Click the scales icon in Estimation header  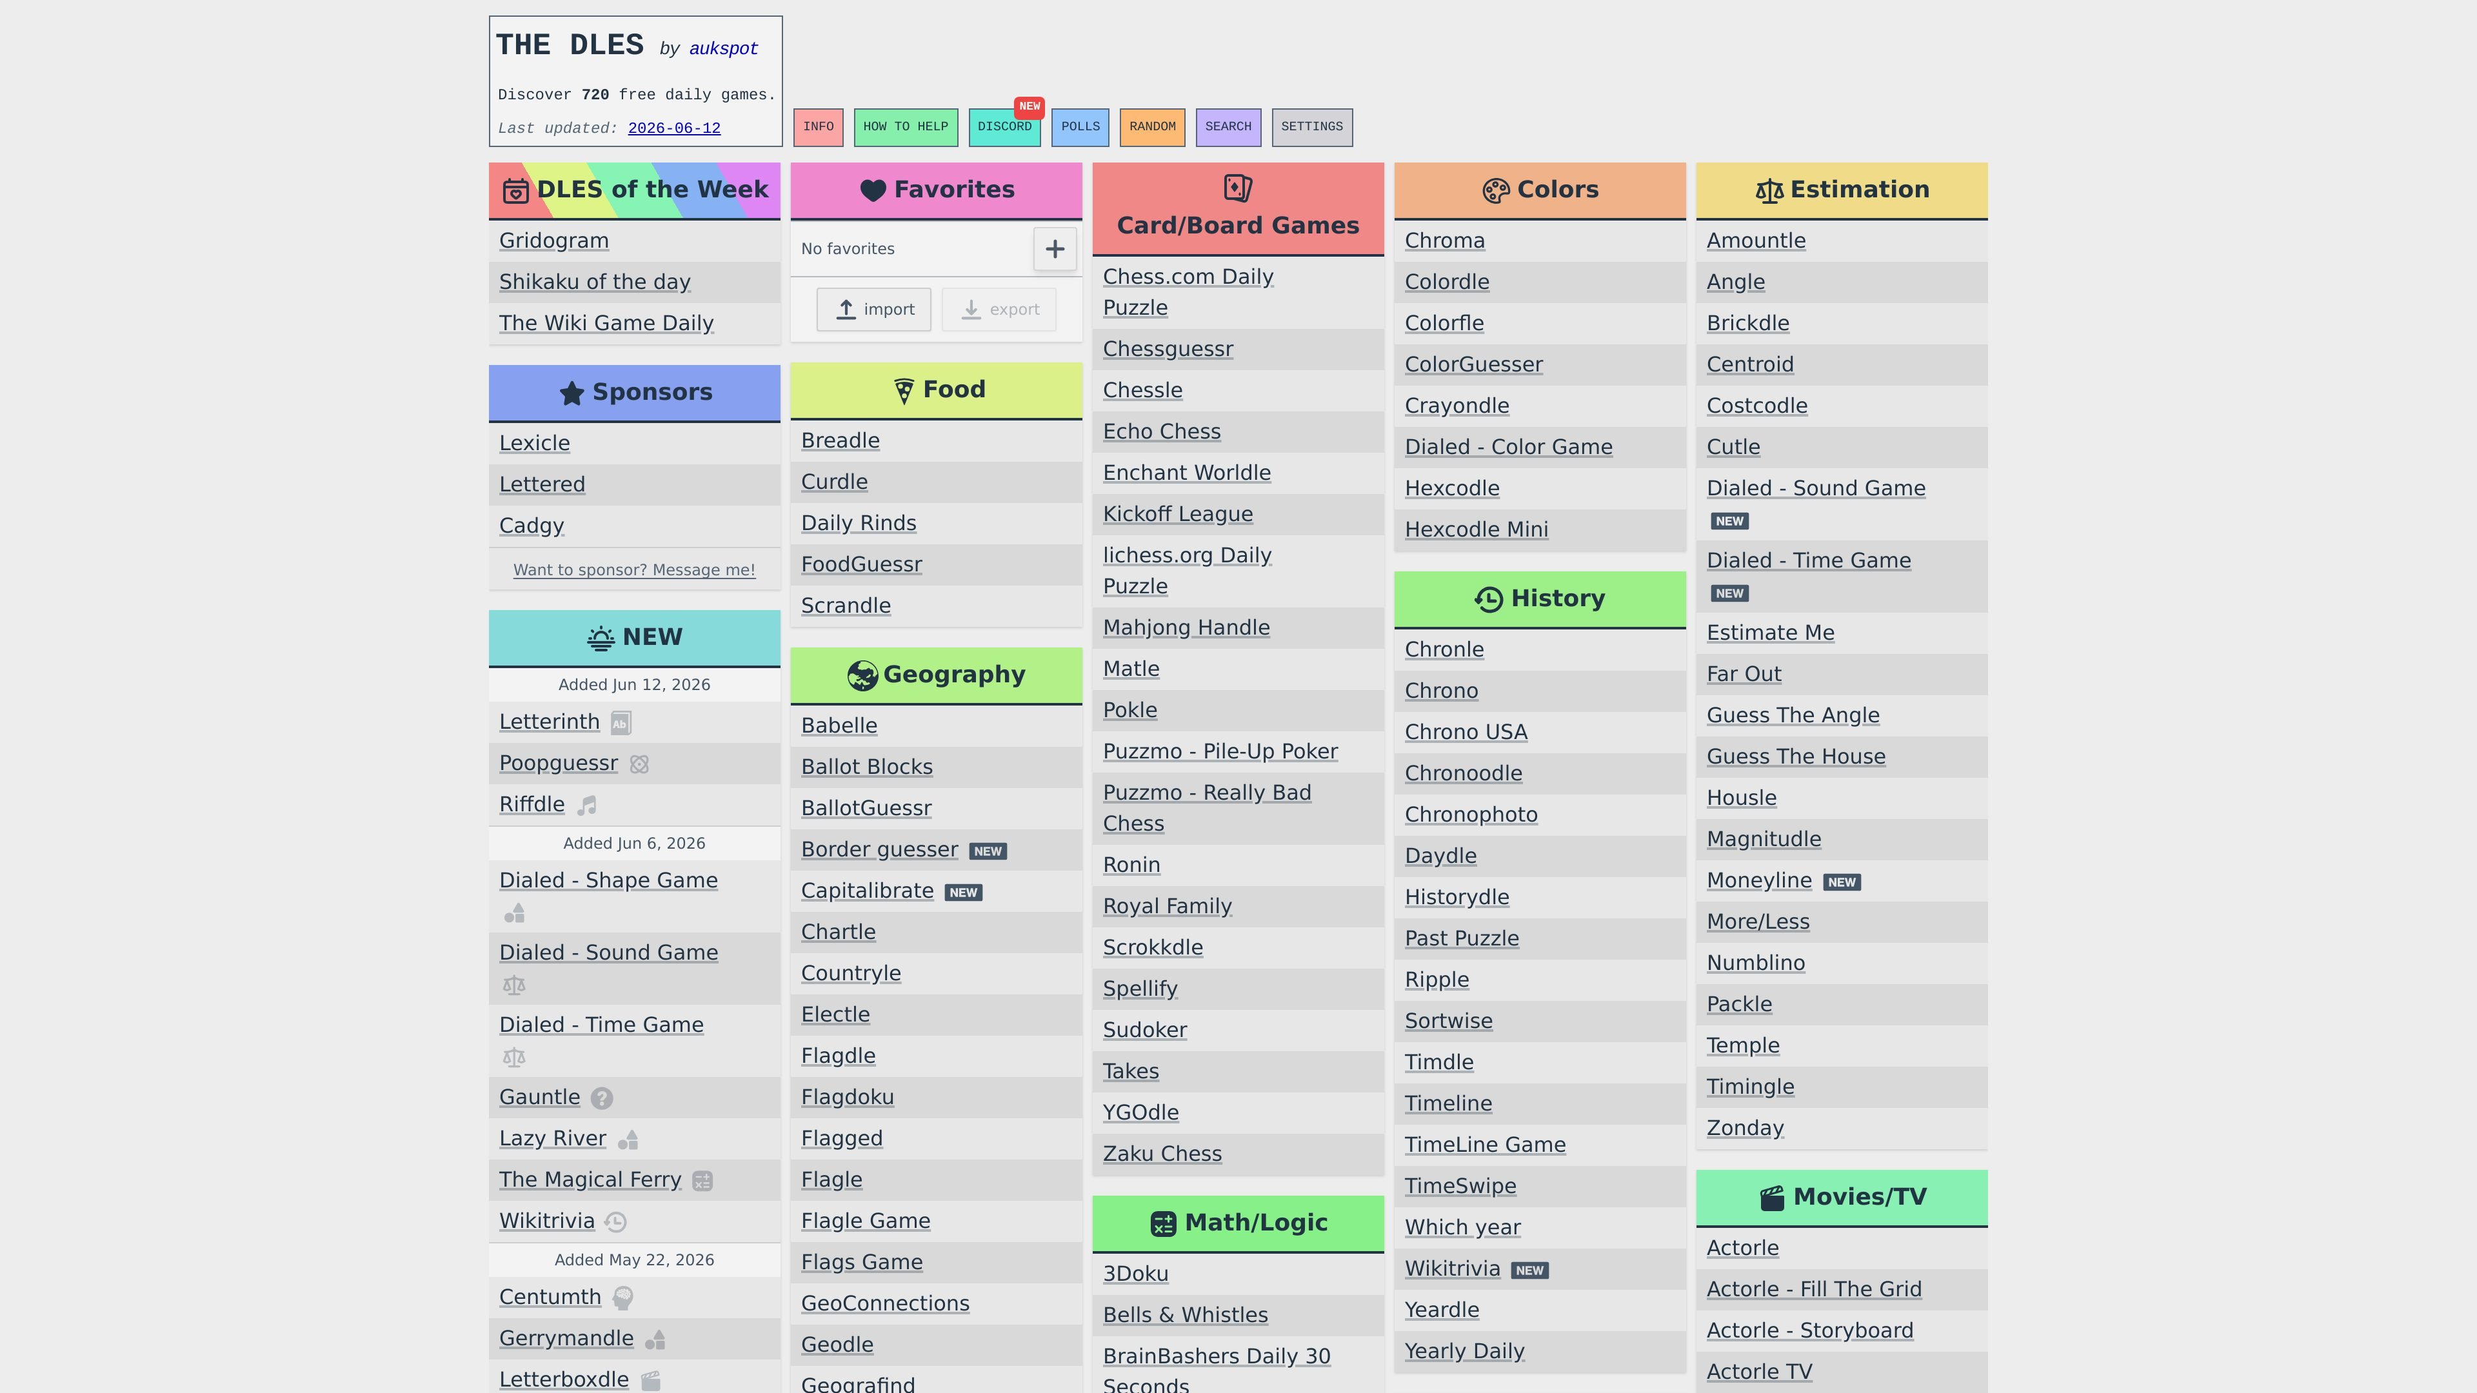pyautogui.click(x=1769, y=190)
